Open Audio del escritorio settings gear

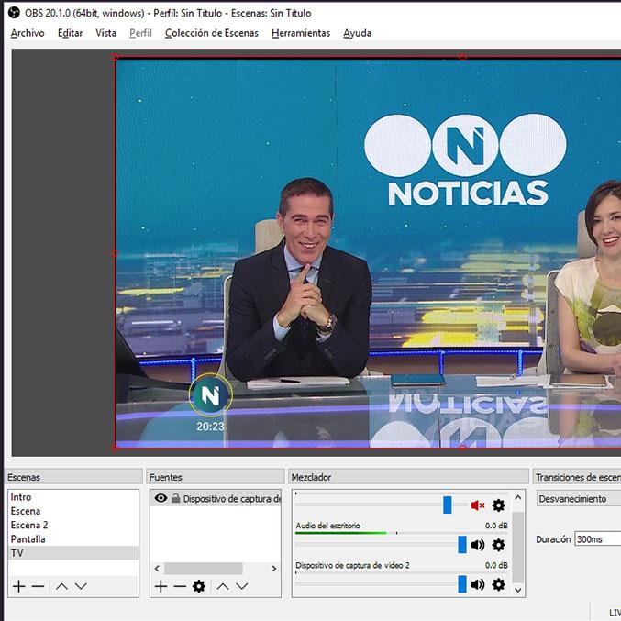point(498,545)
